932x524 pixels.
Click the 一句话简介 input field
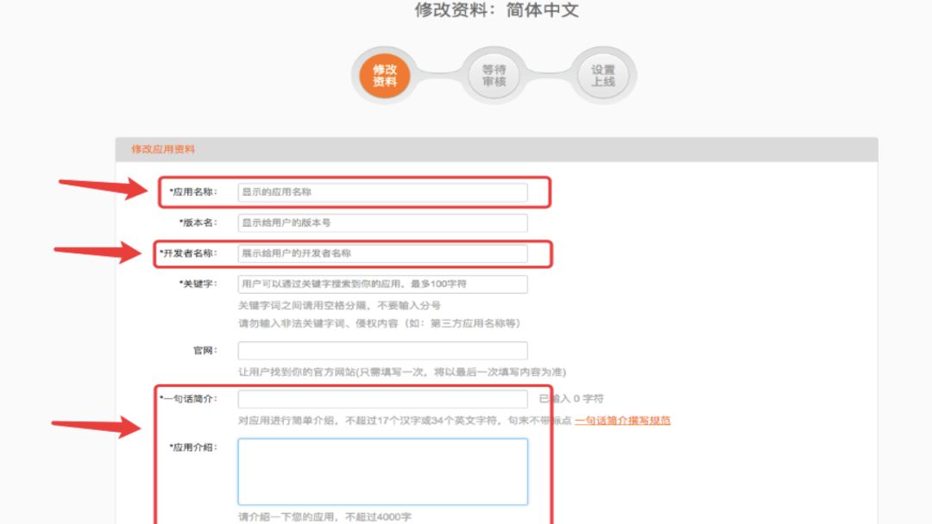pos(382,399)
